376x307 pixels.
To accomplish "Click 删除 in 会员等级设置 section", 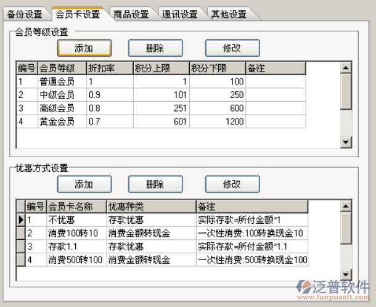I will (x=155, y=48).
